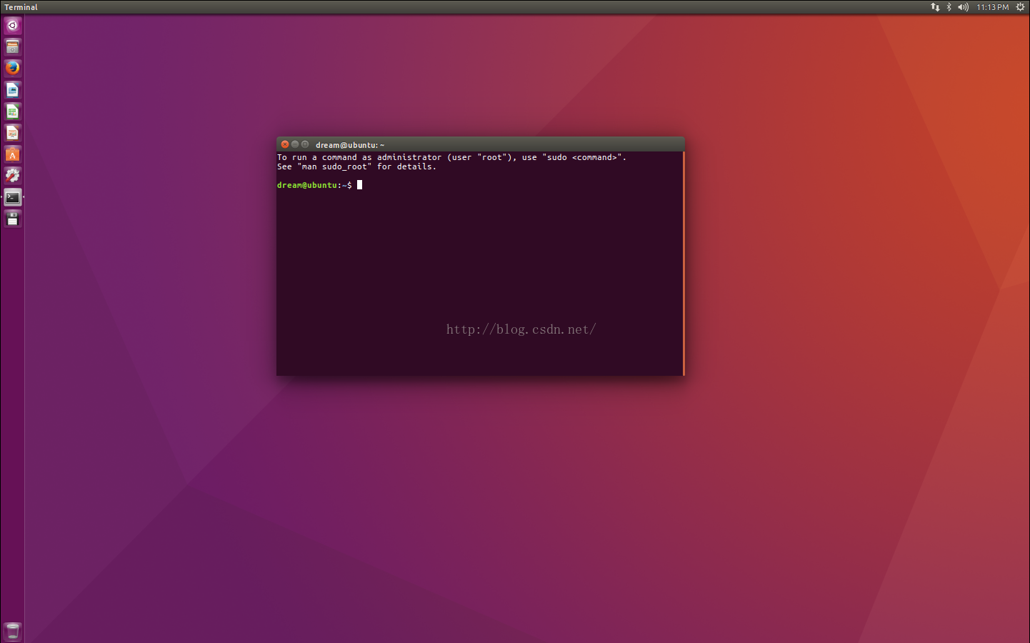Close the dream@ubuntu terminal window
The height and width of the screenshot is (643, 1030).
[x=285, y=144]
